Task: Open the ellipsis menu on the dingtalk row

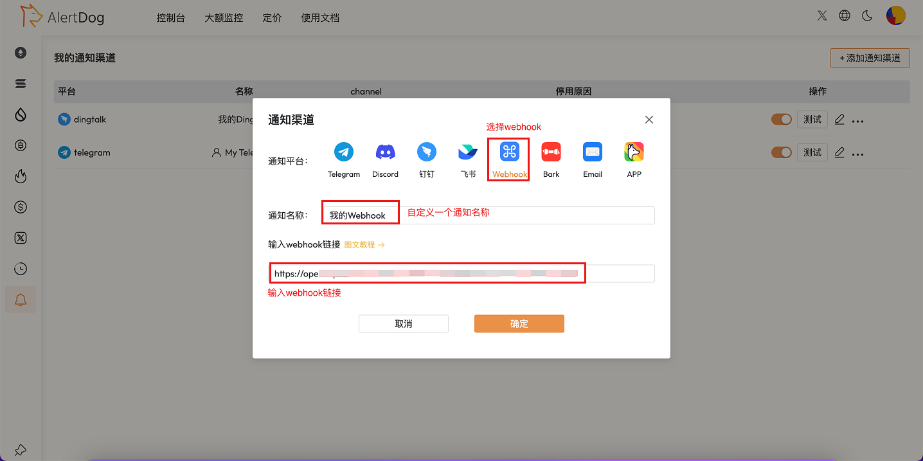Action: 857,119
